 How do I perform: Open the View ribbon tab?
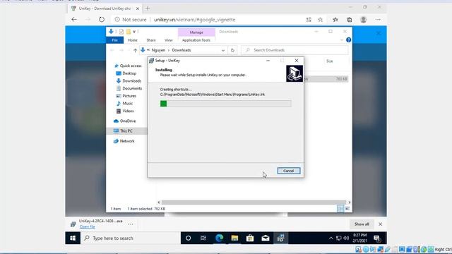169,40
